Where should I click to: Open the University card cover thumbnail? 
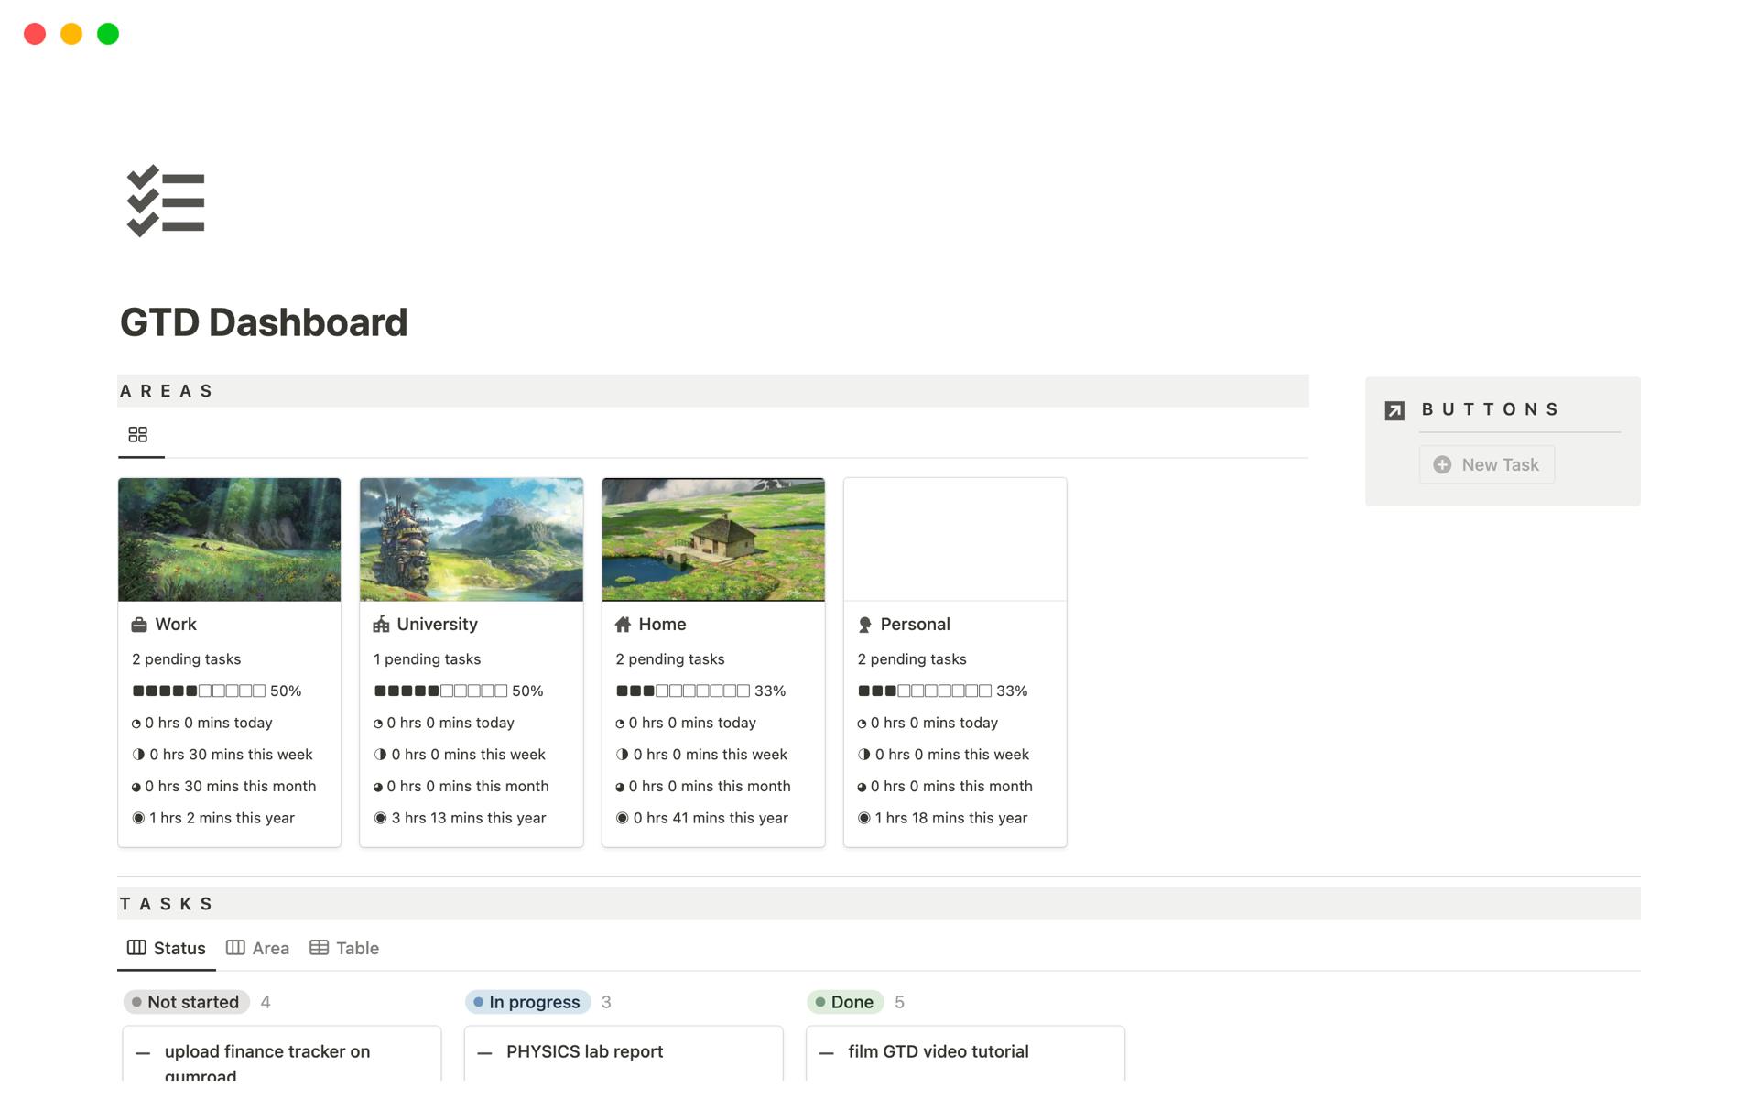(x=471, y=539)
